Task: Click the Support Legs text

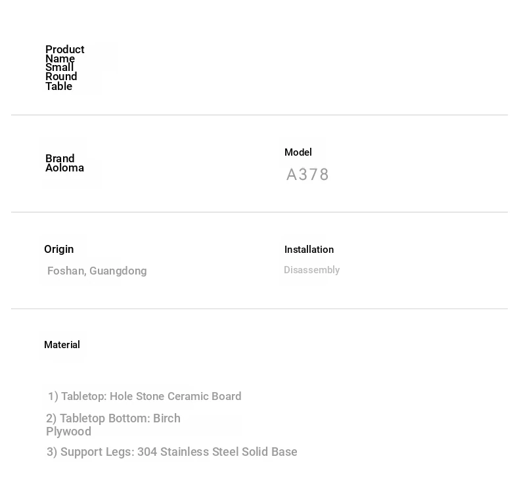Action: (x=91, y=452)
